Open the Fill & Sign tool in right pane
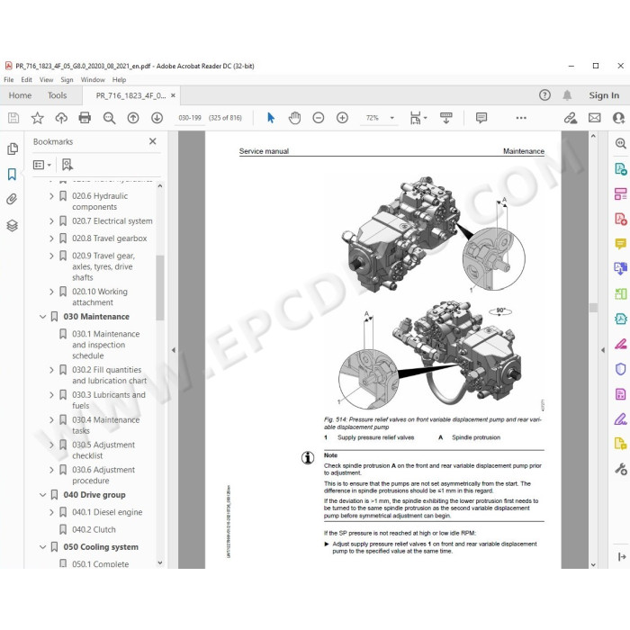Image resolution: width=630 pixels, height=630 pixels. [620, 419]
